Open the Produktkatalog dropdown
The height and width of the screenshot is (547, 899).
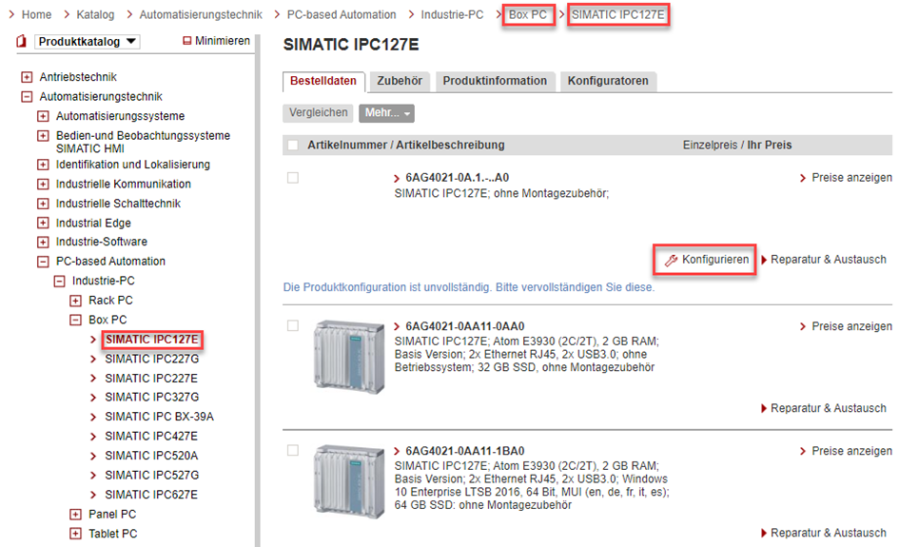click(x=88, y=41)
